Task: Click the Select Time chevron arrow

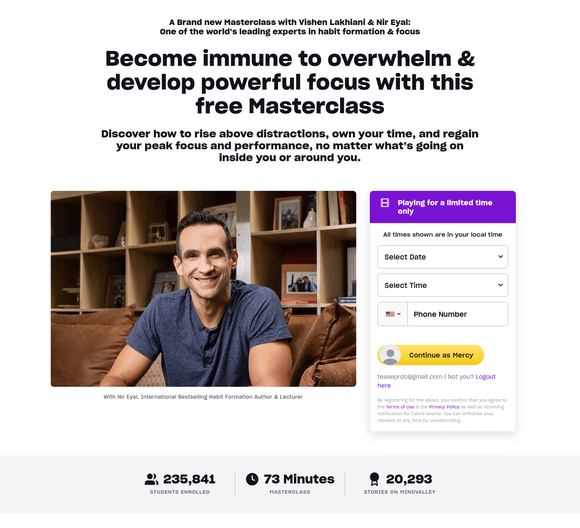Action: coord(501,285)
